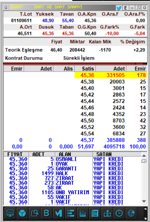Viewport: 150px width, 222px height.
Task: Select ask price 45,44 row
Action: pyautogui.click(x=111, y=101)
